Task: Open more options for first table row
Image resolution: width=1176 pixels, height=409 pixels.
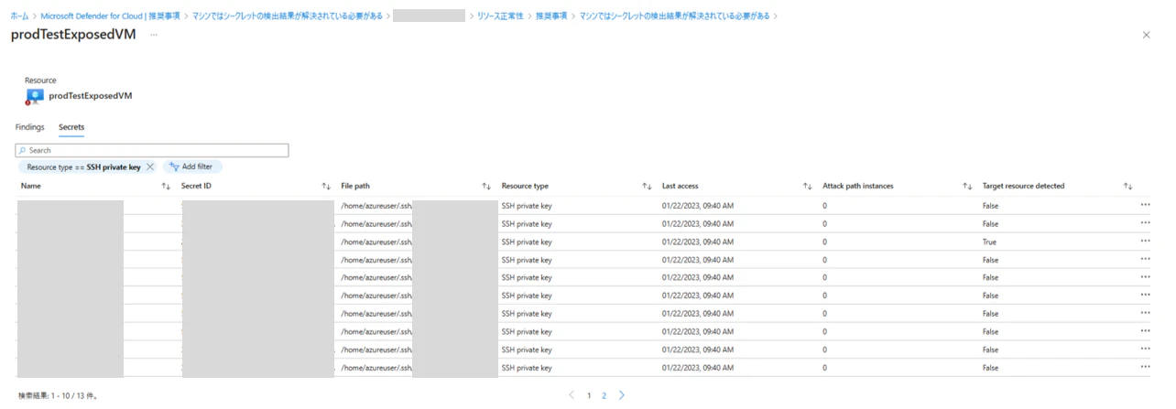Action: 1145,205
